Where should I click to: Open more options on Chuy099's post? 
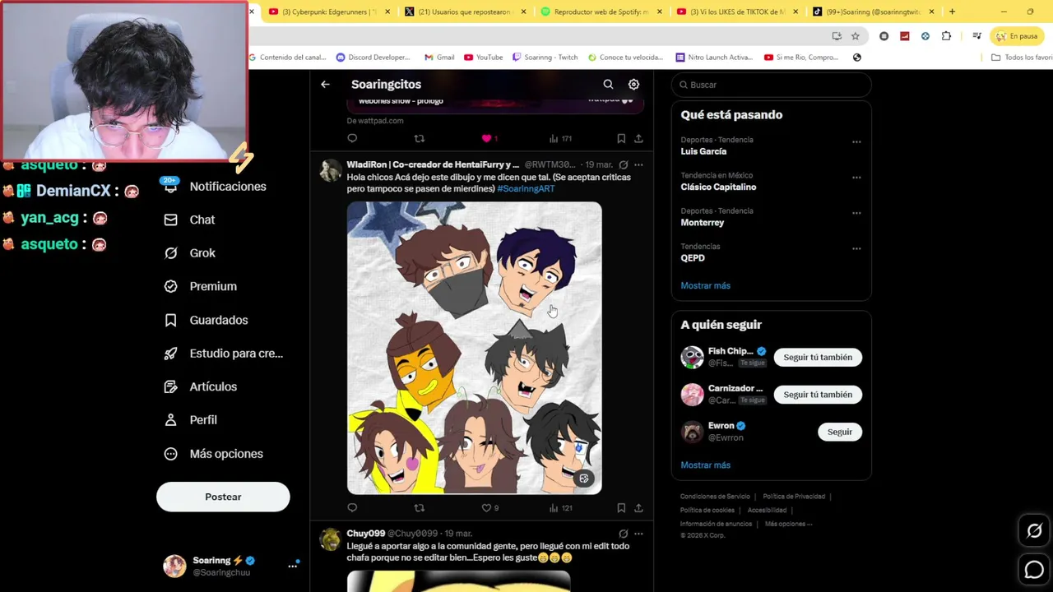(638, 534)
